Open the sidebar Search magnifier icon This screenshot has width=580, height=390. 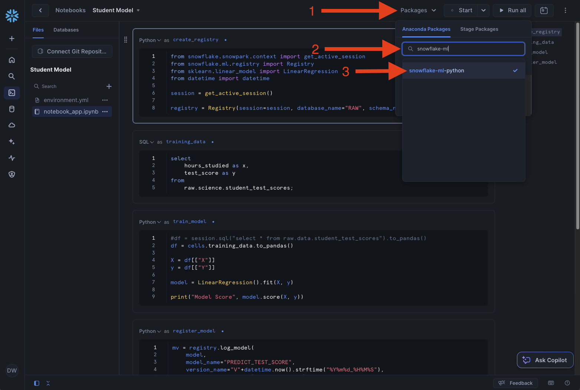tap(12, 76)
